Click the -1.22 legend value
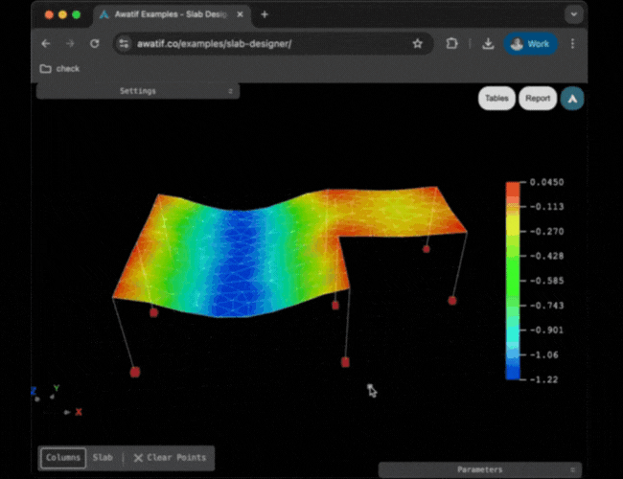 544,379
